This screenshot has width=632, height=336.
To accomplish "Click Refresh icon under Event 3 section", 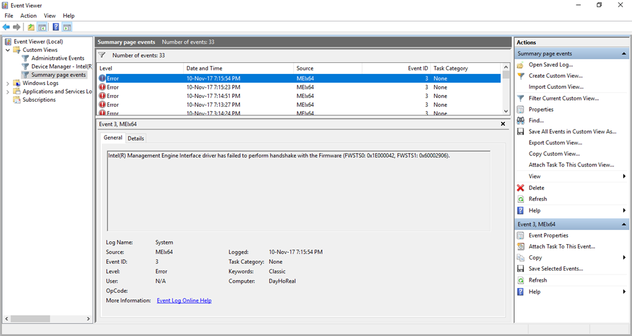I will coord(521,280).
